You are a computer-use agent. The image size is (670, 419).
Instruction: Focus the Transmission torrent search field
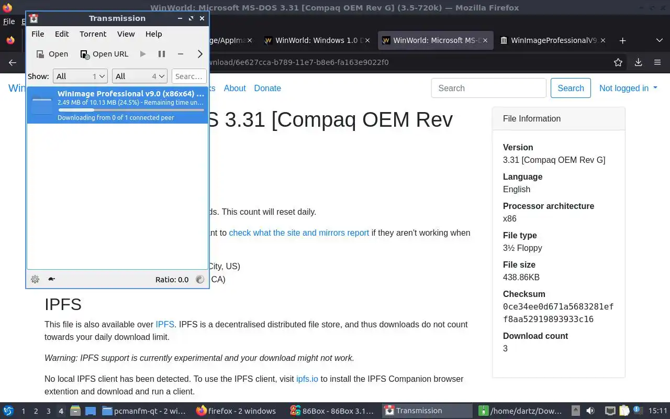pos(188,76)
